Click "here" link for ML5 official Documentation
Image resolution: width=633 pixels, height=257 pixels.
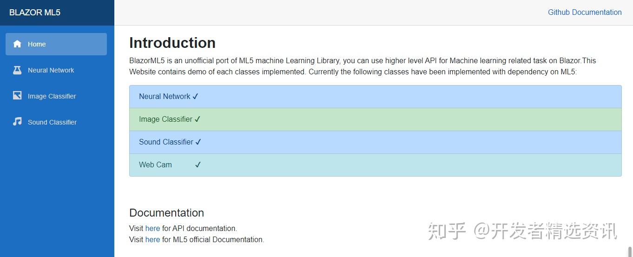coord(152,239)
